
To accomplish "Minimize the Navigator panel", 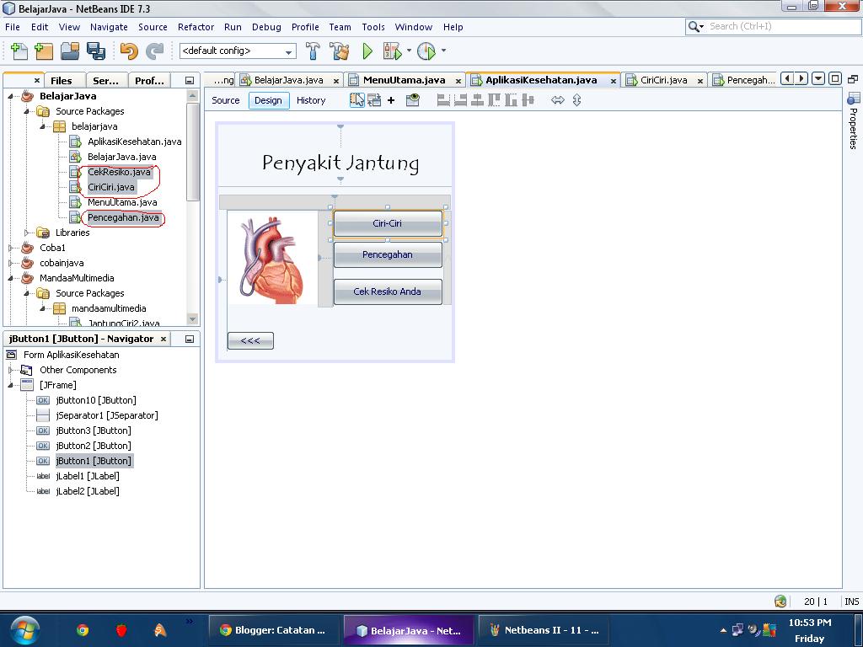I will pos(190,340).
